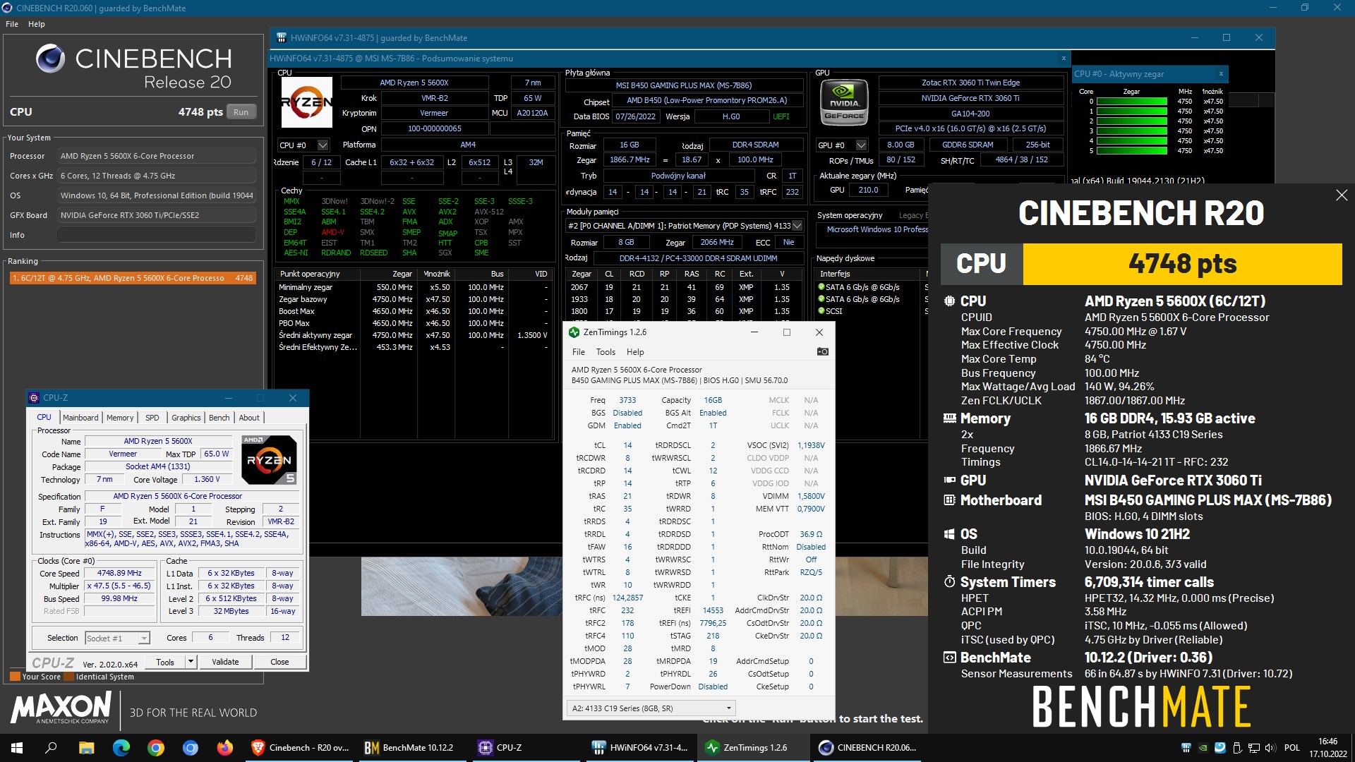Close the CPU #0 active clock panel
The image size is (1355, 762).
(1221, 74)
